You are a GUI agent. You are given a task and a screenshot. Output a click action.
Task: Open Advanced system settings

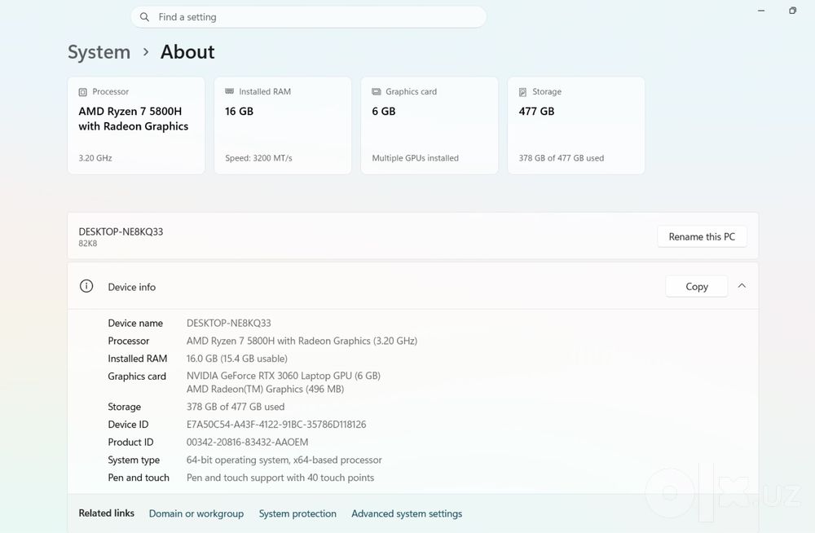tap(407, 513)
